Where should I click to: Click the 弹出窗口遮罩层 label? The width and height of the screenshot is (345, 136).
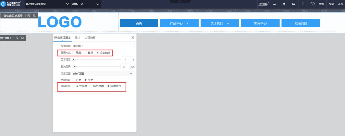[13, 16]
